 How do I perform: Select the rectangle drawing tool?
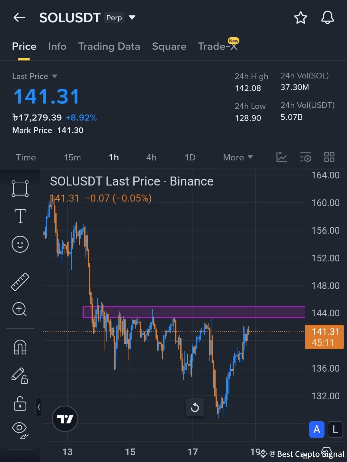click(x=20, y=188)
